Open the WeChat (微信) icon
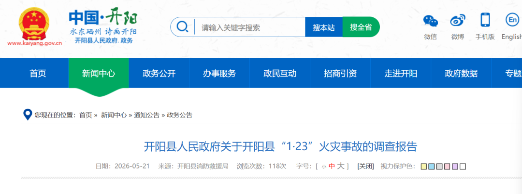The image size is (522, 194). 431,21
